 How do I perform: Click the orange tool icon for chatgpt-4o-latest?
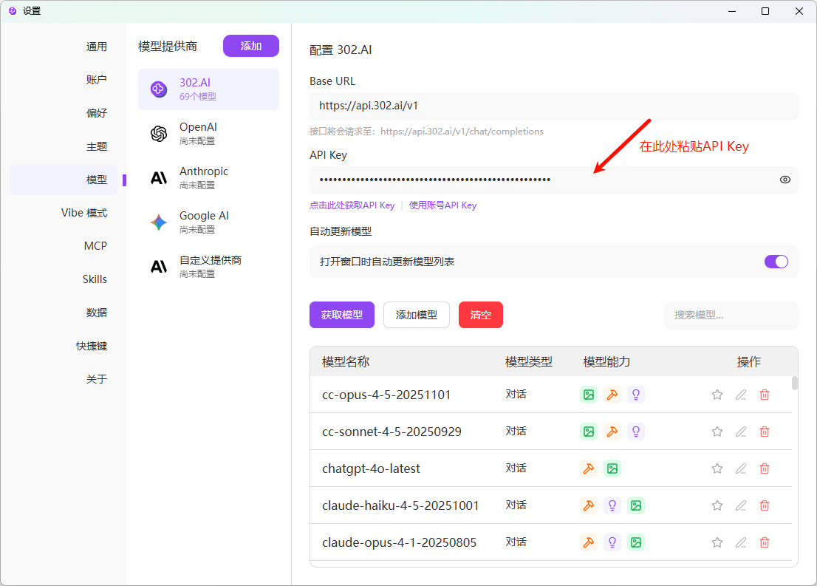pos(589,469)
